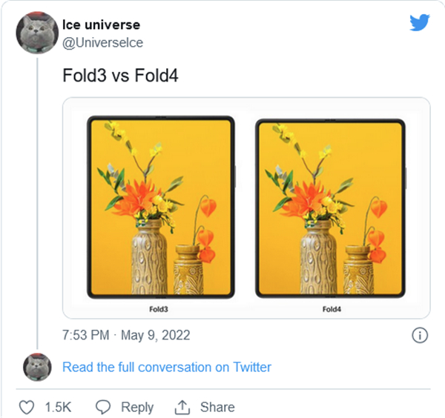Visit the @UniverseIce handle
The image size is (445, 418).
pos(103,42)
